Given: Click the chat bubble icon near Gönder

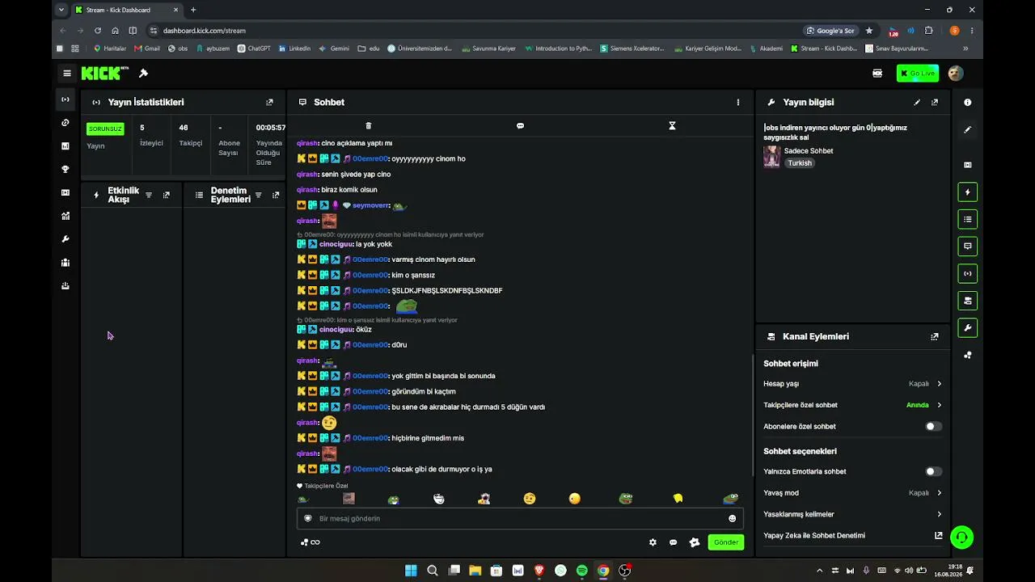Looking at the screenshot, I should 673,542.
